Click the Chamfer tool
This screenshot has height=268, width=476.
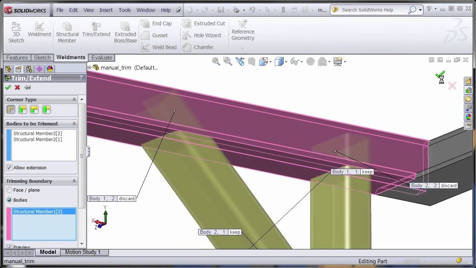click(198, 47)
